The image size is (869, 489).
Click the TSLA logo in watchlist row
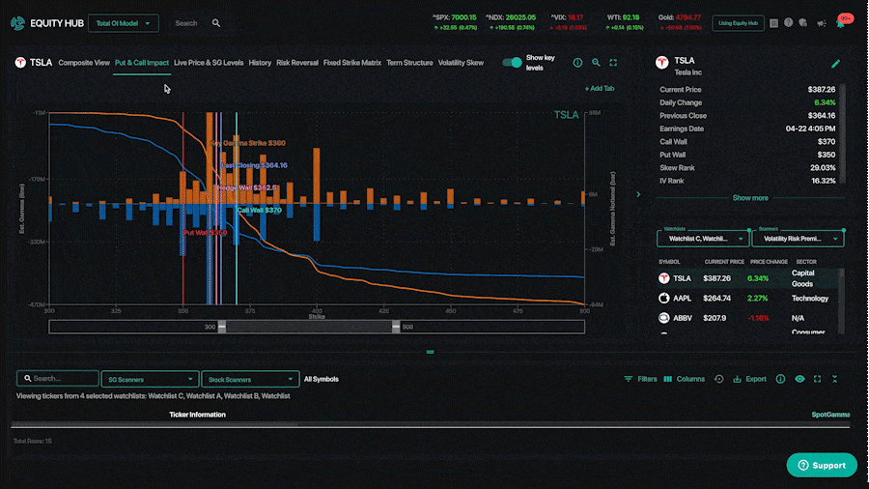click(x=663, y=278)
